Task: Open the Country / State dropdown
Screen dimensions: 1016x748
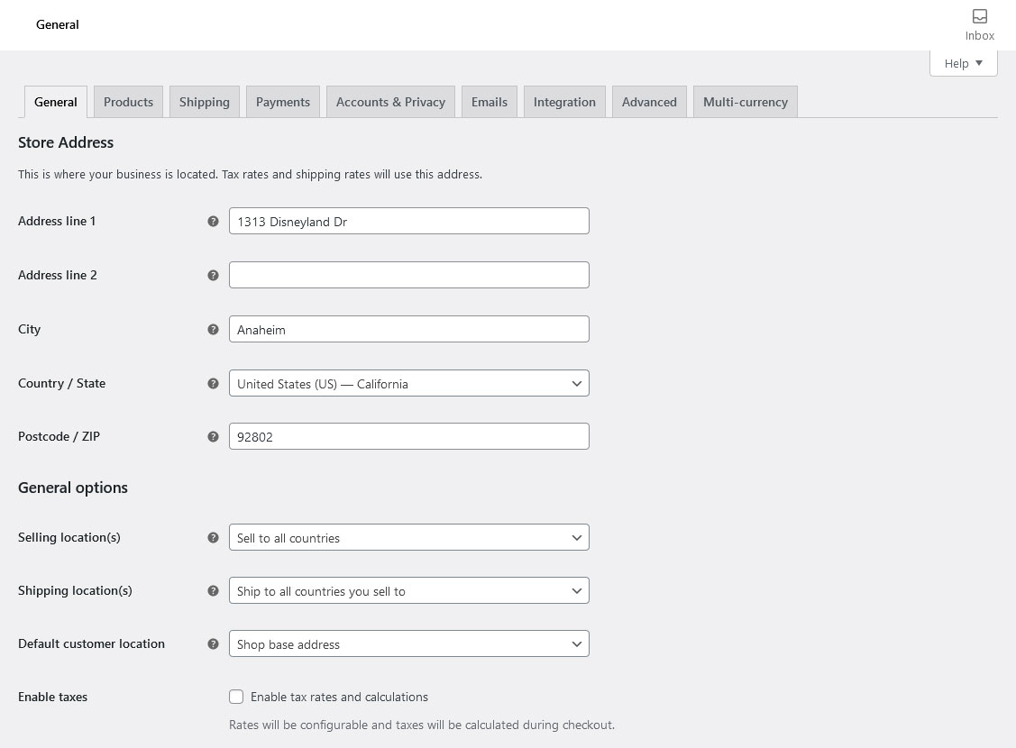Action: click(x=409, y=383)
